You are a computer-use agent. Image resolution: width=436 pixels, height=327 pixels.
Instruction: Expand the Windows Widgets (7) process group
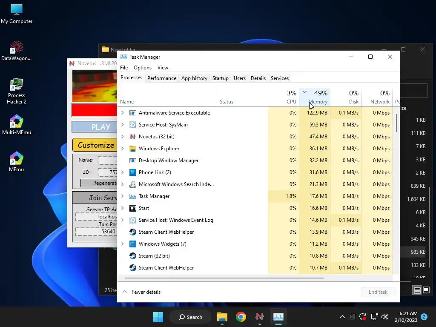(123, 244)
